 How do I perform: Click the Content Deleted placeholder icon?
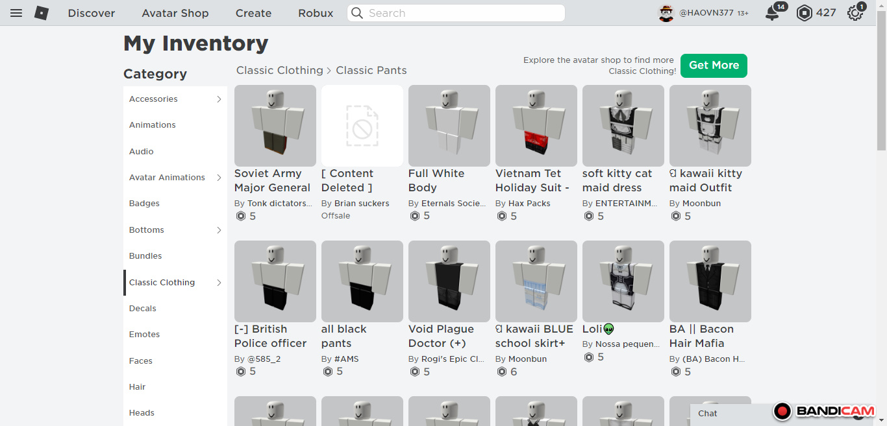pyautogui.click(x=362, y=126)
